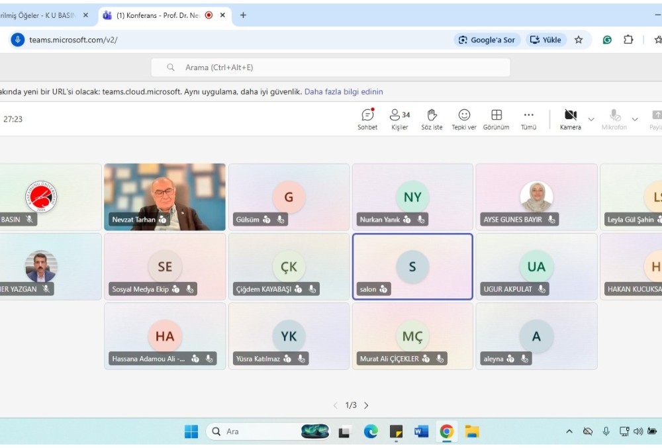Switch to the K U BASIN tab

coord(41,15)
